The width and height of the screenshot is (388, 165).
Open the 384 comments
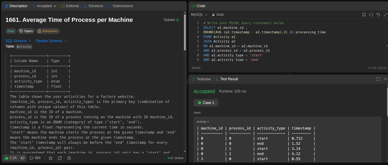pos(35,158)
